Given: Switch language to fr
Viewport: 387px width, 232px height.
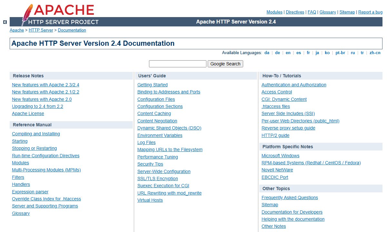Looking at the screenshot, I should (x=308, y=53).
